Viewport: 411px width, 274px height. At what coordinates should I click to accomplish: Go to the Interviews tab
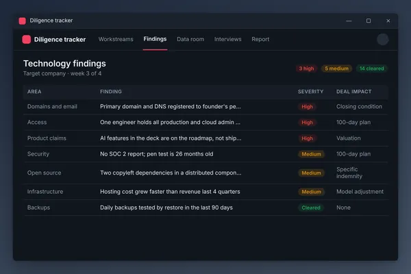[228, 39]
